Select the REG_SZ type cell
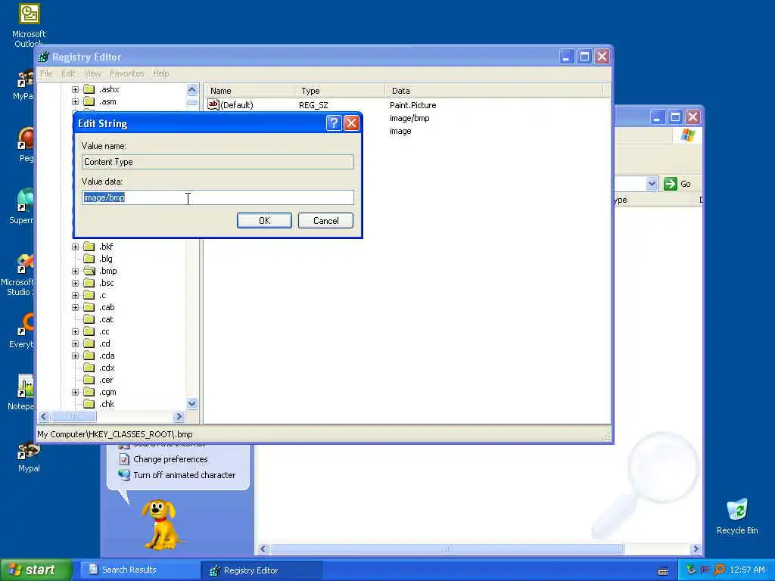 tap(313, 105)
